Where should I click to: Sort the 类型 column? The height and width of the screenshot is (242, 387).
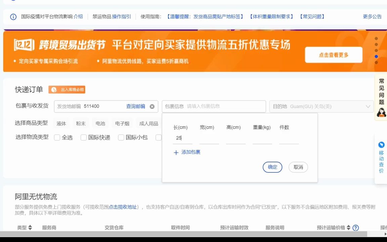click(x=30, y=228)
